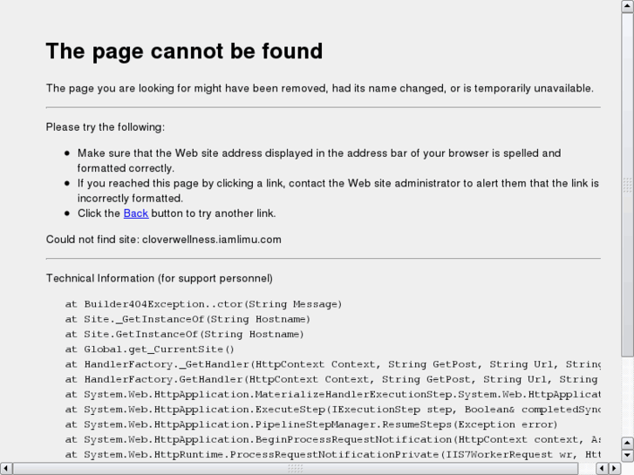The image size is (634, 475).
Task: Click the Builder404Exception stack trace line
Action: pyautogui.click(x=203, y=304)
